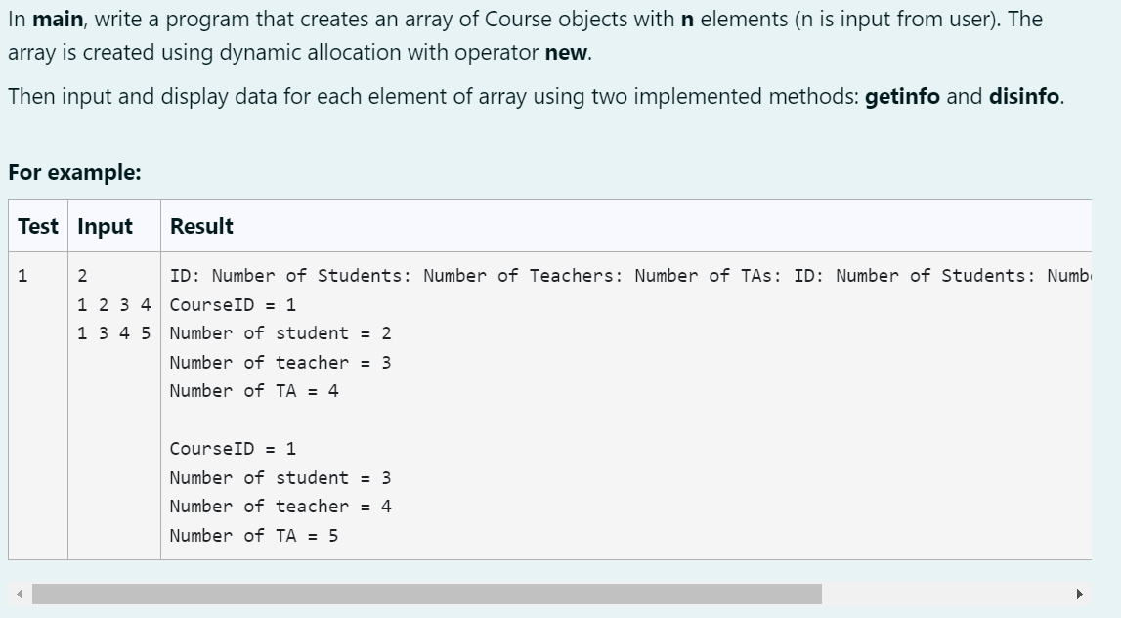Click the bold word "new"
The width and height of the screenshot is (1121, 618).
click(567, 53)
